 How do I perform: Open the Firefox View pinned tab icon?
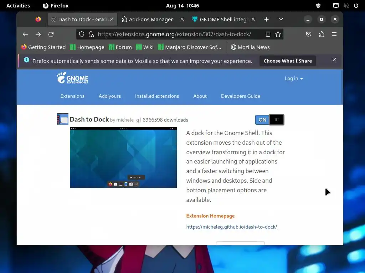(x=38, y=19)
